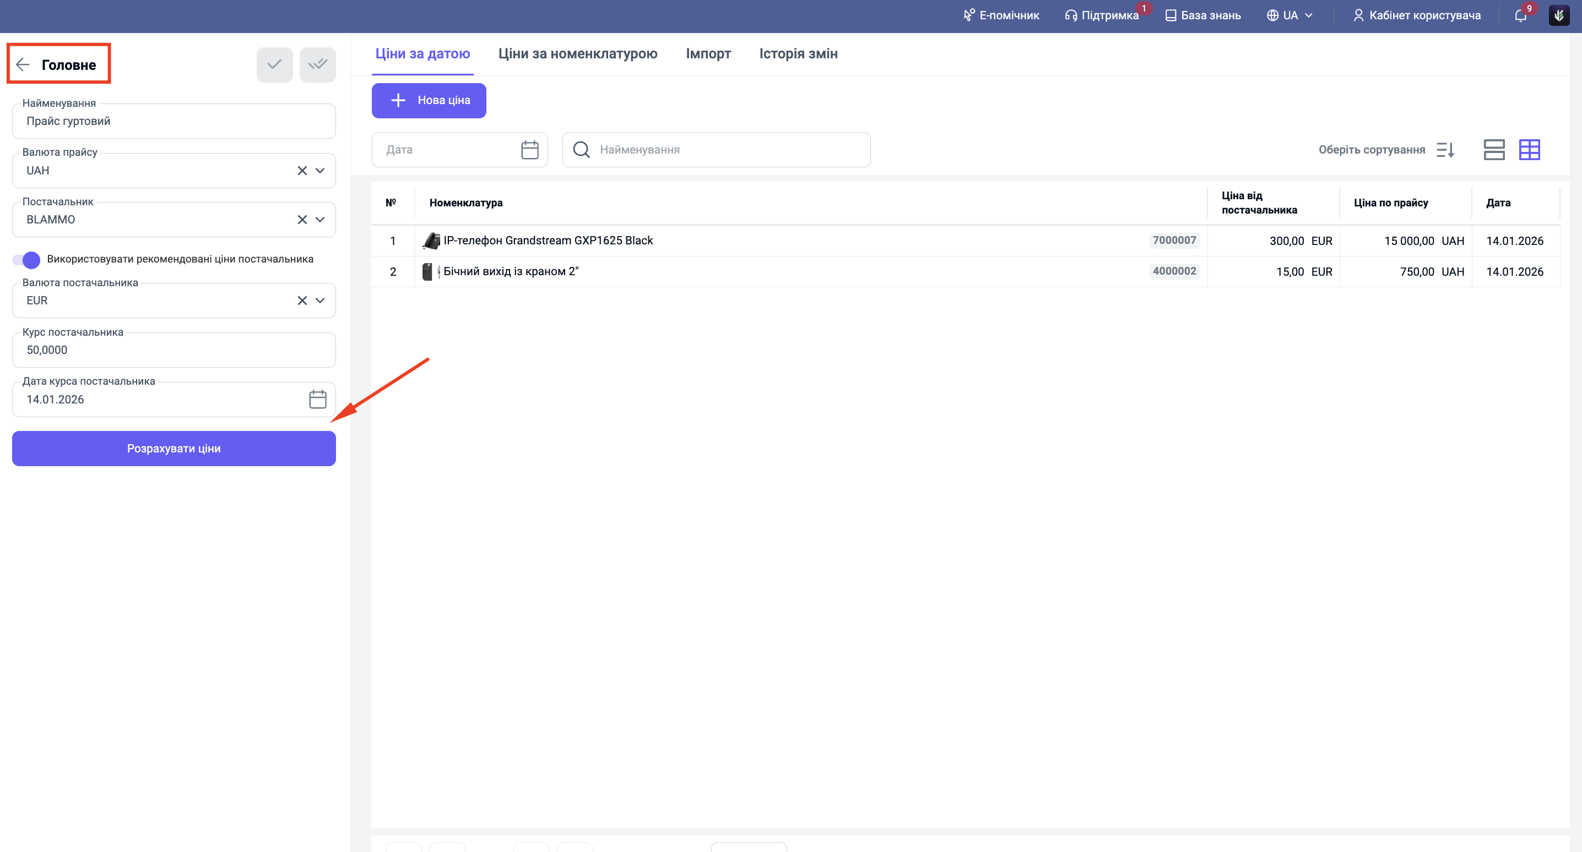Click the back arrow next to Головне
This screenshot has height=852, width=1582.
click(23, 64)
